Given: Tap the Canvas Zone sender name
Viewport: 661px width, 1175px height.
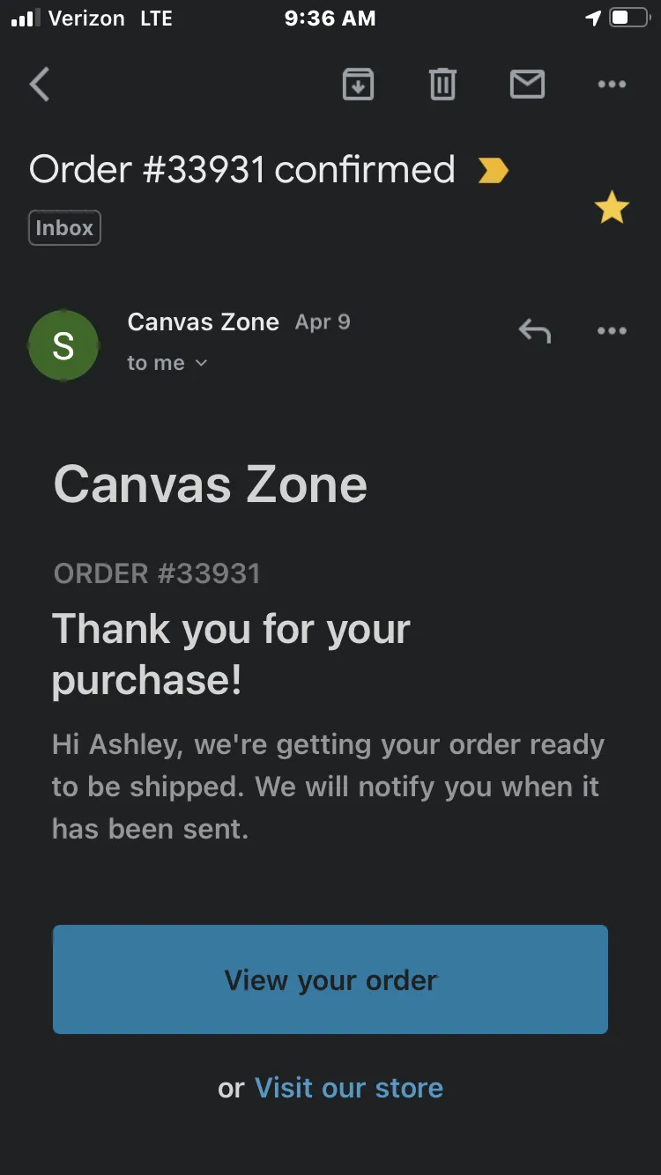Looking at the screenshot, I should (204, 322).
